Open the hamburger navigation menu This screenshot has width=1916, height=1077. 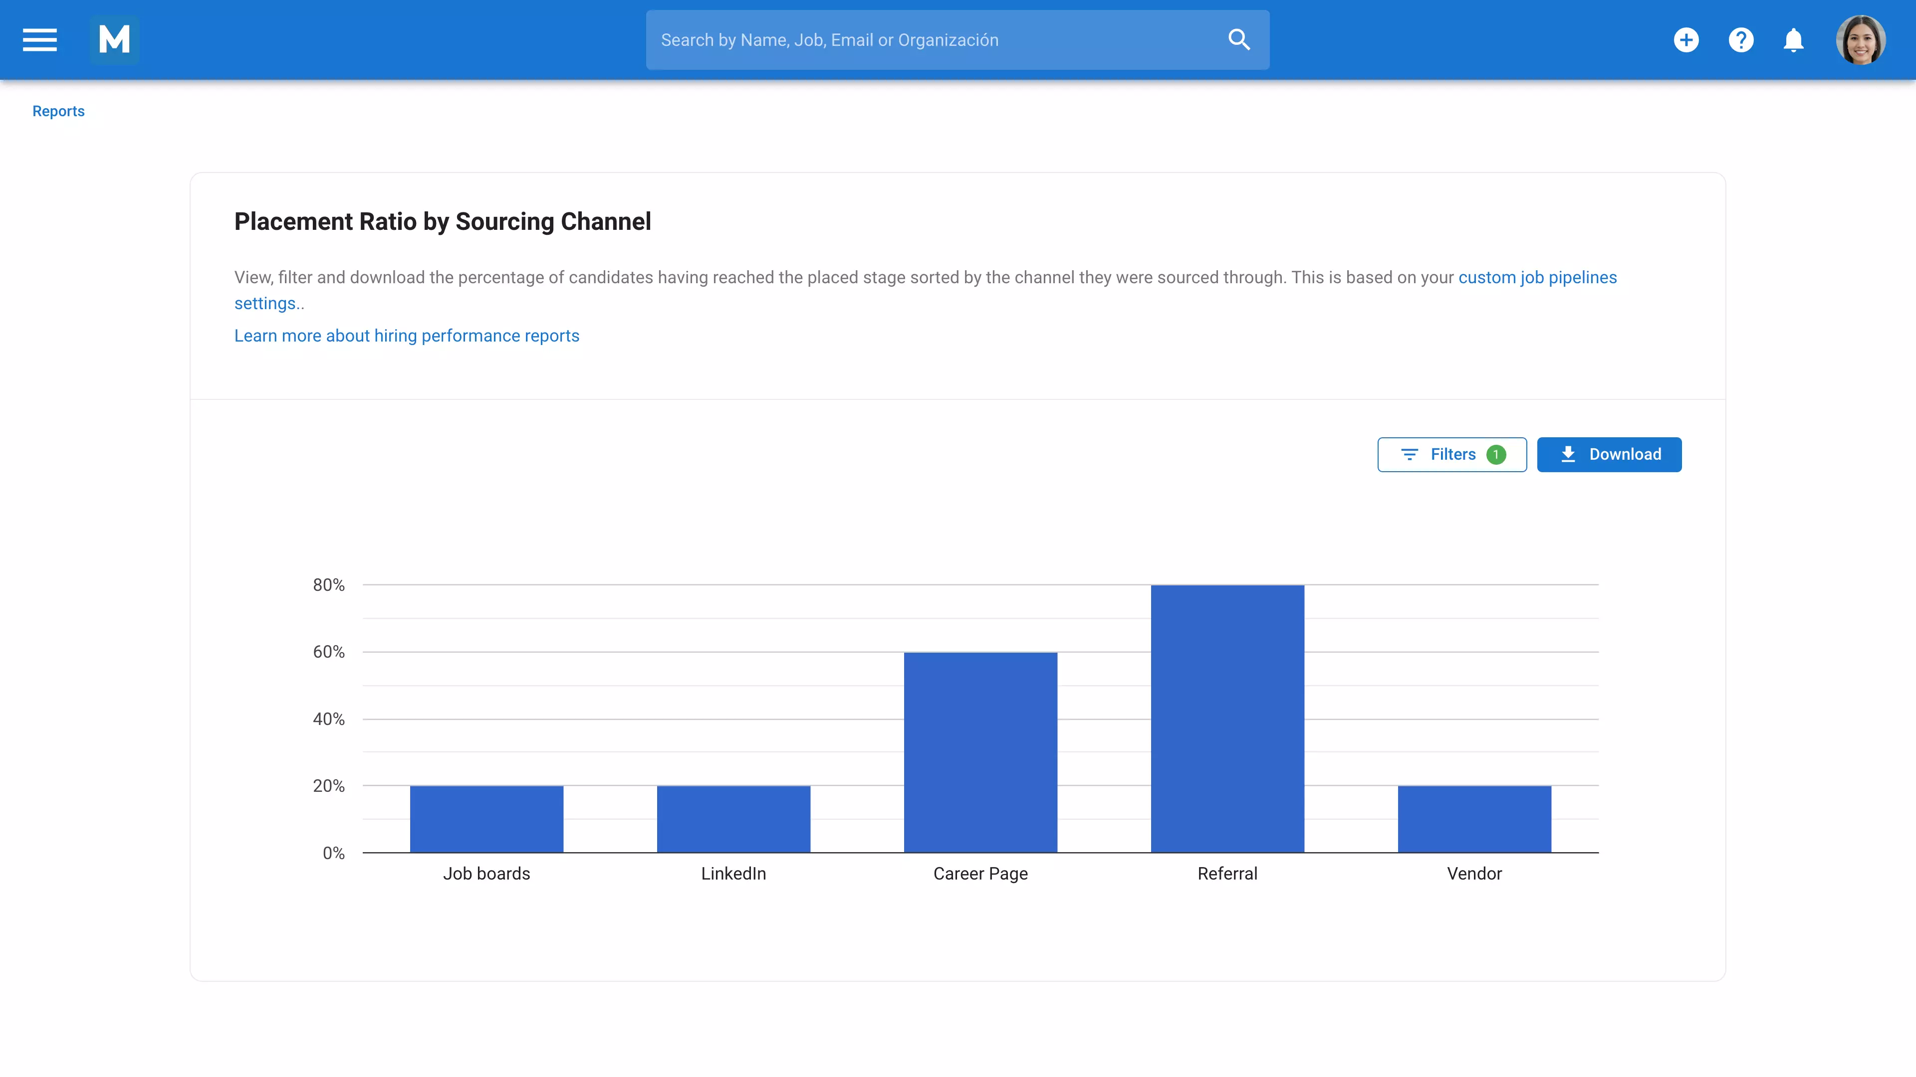pos(39,39)
